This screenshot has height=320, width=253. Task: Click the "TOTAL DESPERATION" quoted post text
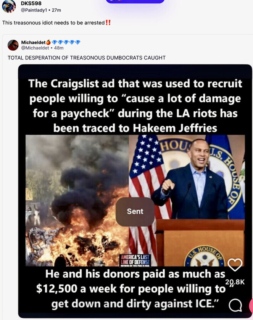coord(87,58)
